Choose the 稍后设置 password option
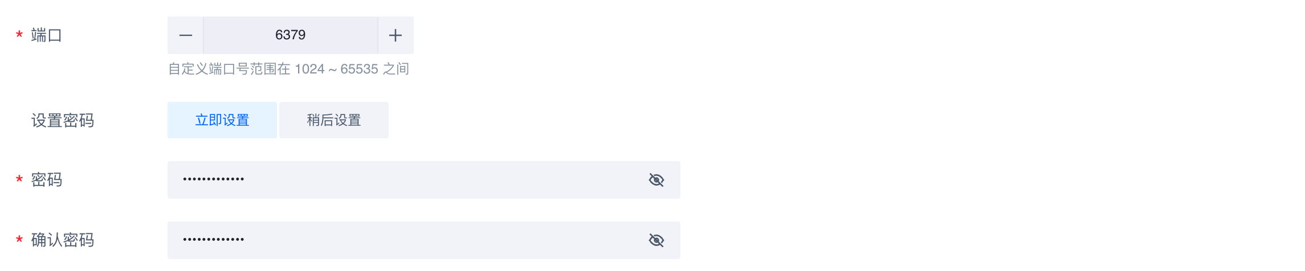The height and width of the screenshot is (271, 1305). tap(334, 120)
